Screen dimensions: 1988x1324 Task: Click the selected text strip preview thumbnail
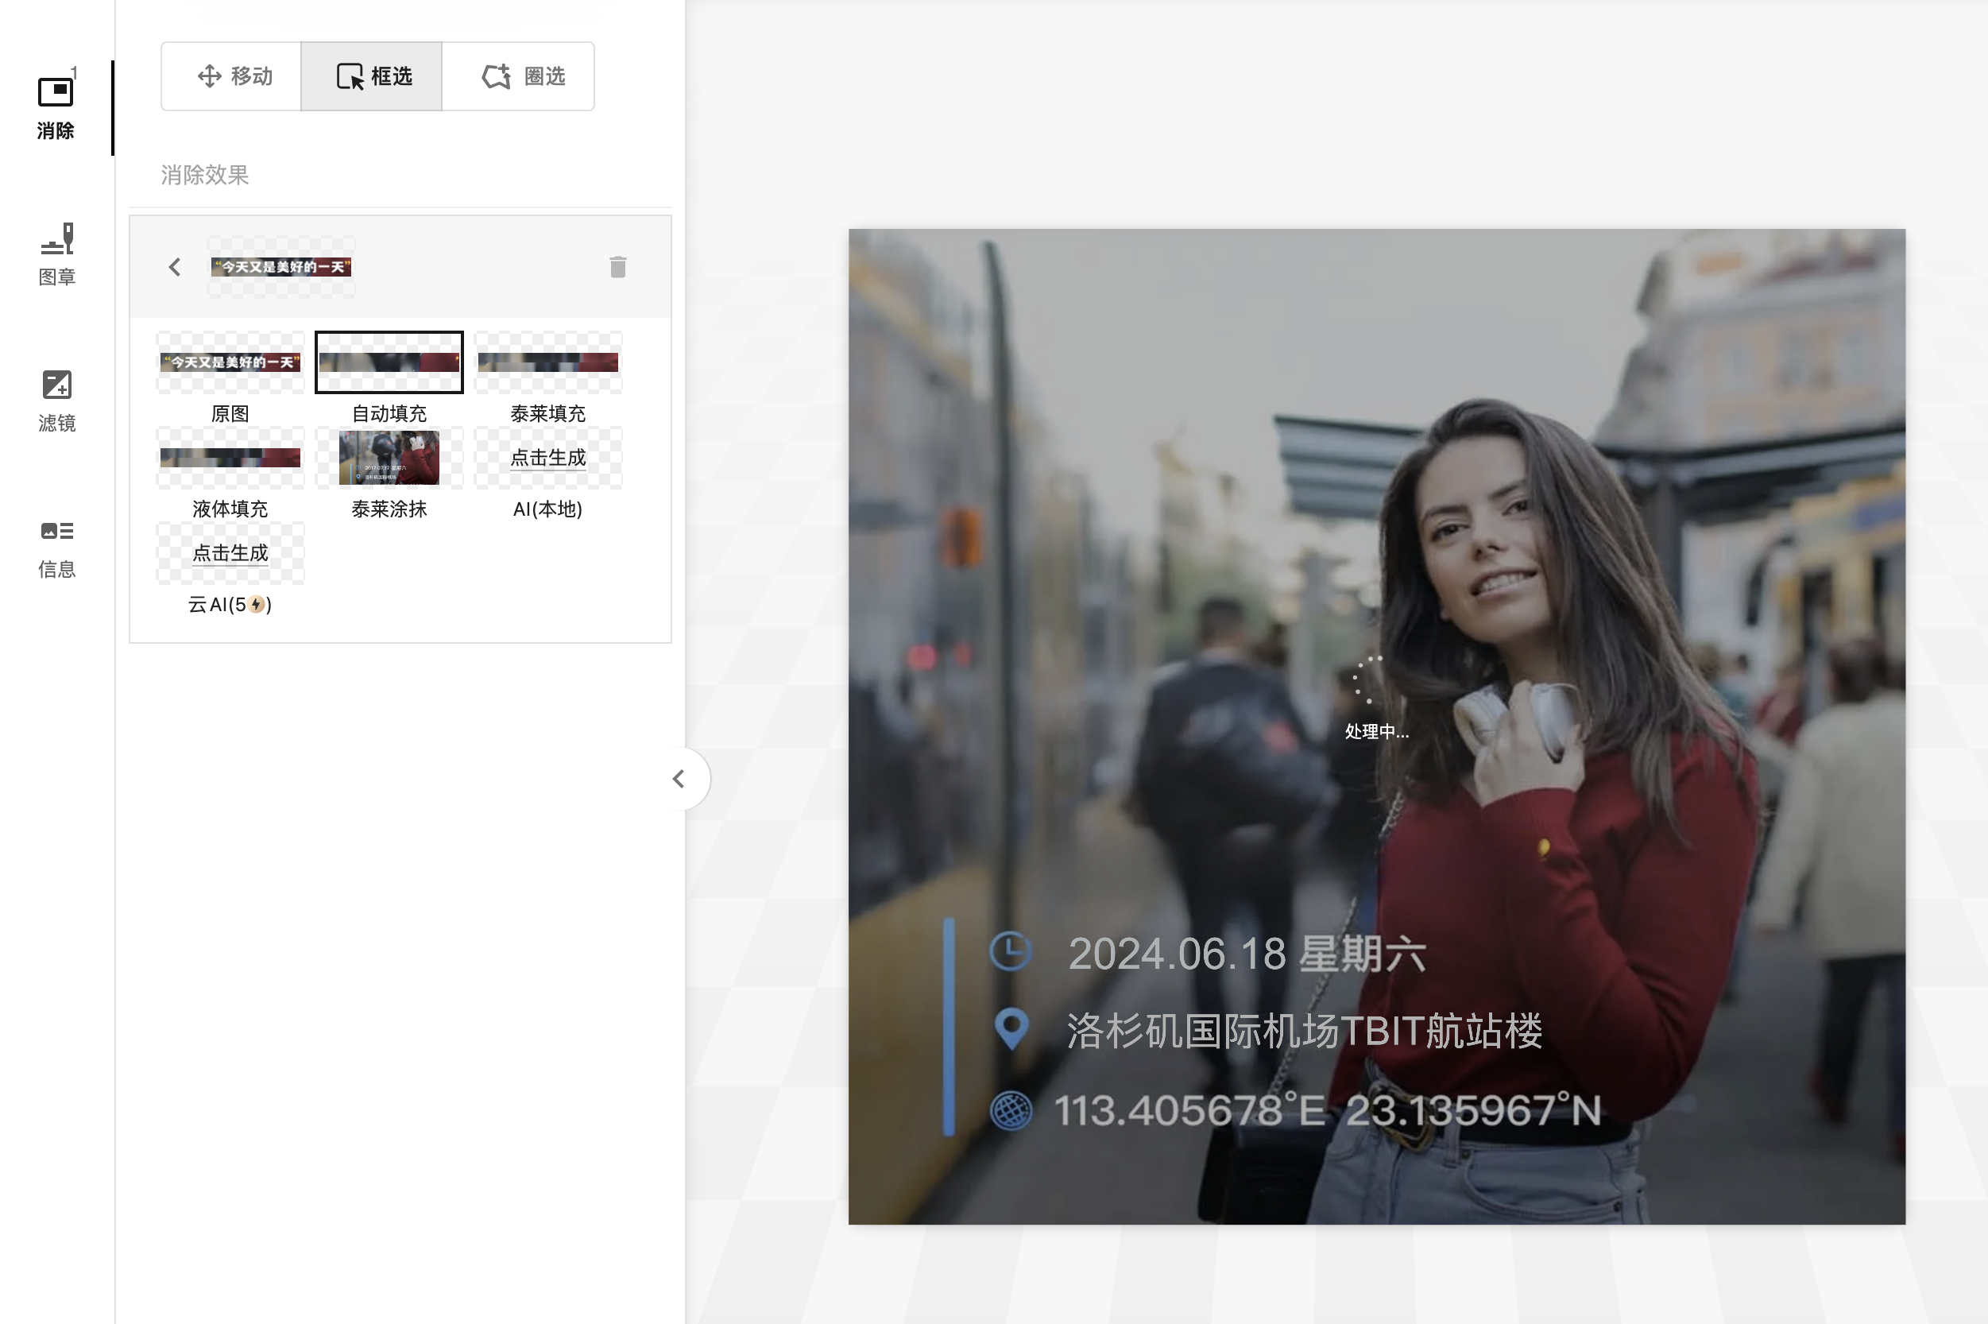[x=280, y=267]
